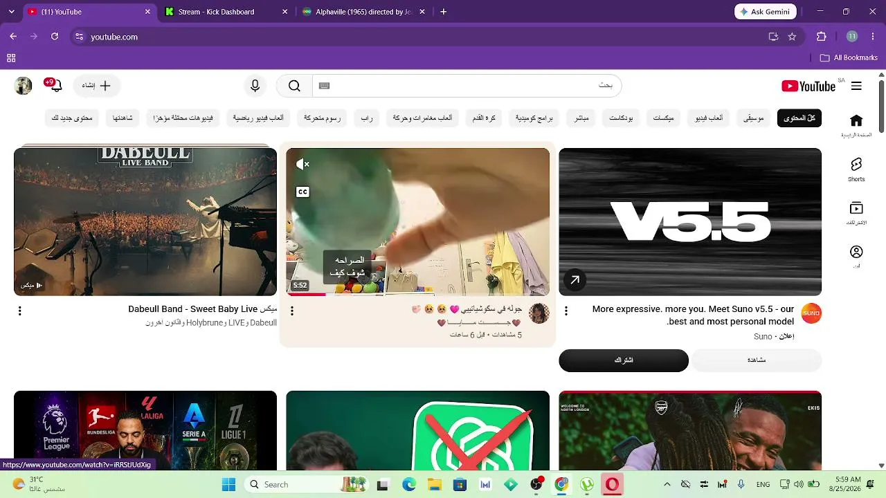Reload the page
This screenshot has height=498, width=886.
[55, 37]
